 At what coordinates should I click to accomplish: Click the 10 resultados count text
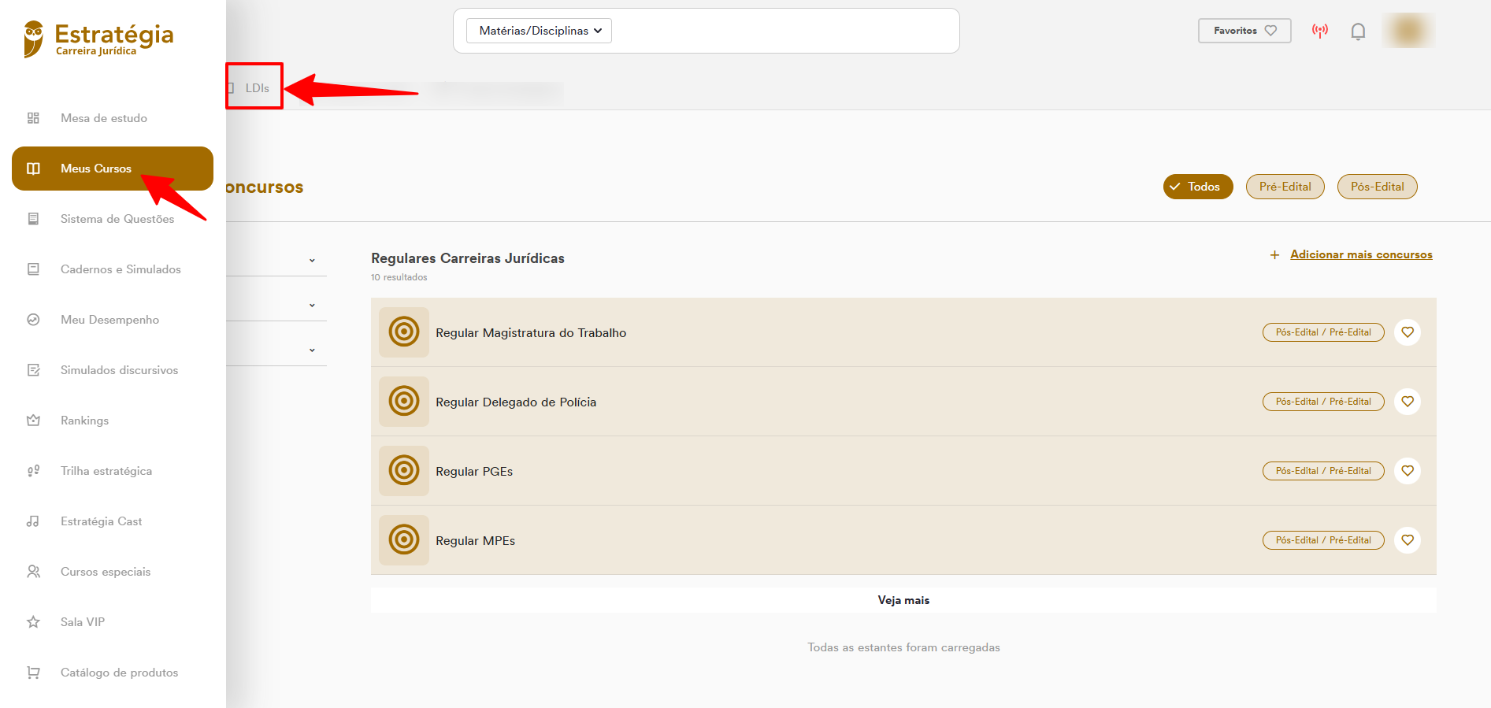(399, 277)
